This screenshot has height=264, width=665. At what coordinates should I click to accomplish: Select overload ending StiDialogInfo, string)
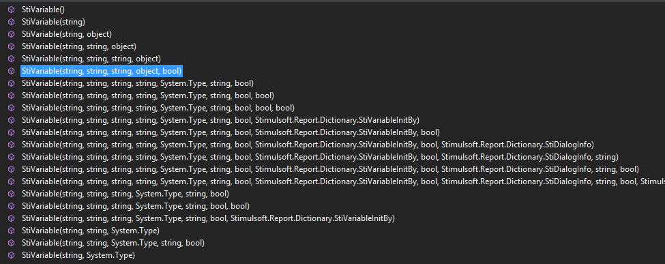pos(320,157)
